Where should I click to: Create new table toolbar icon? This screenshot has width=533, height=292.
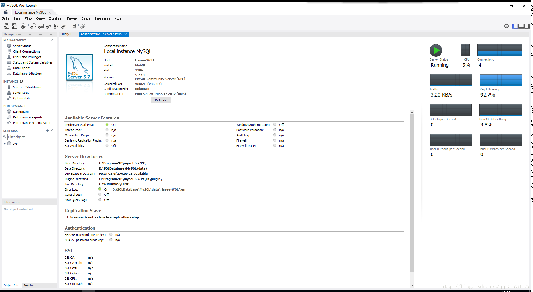[41, 26]
